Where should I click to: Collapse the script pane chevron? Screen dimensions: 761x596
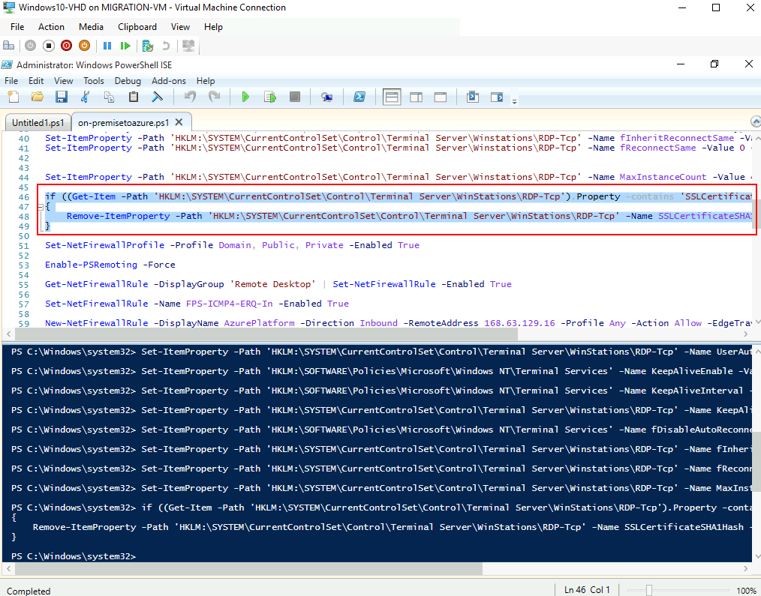point(755,121)
